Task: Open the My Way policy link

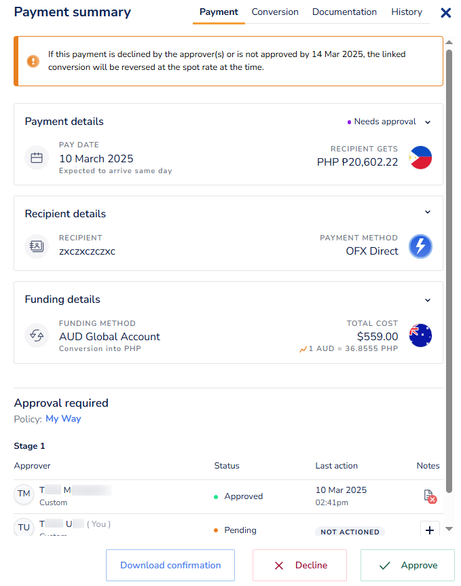Action: [63, 418]
